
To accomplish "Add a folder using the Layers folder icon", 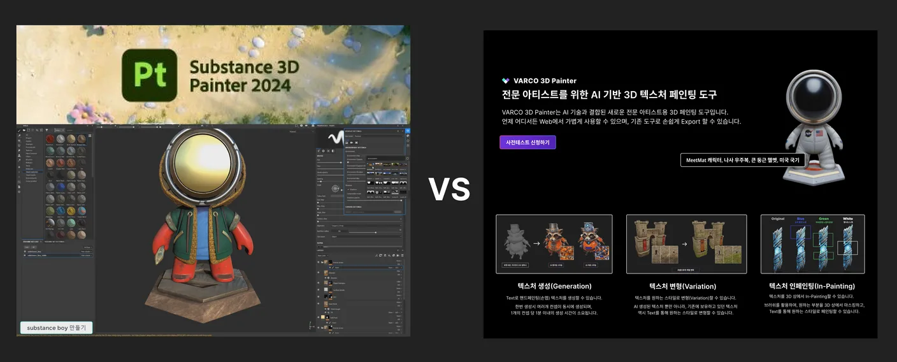I will pyautogui.click(x=398, y=256).
